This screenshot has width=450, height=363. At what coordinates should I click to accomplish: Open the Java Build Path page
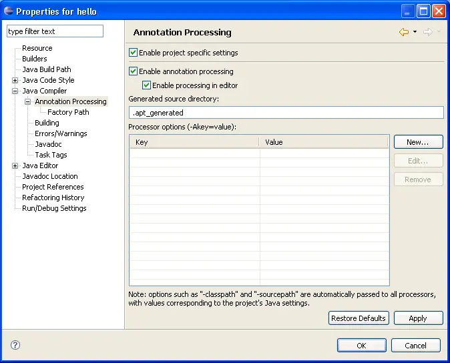46,69
